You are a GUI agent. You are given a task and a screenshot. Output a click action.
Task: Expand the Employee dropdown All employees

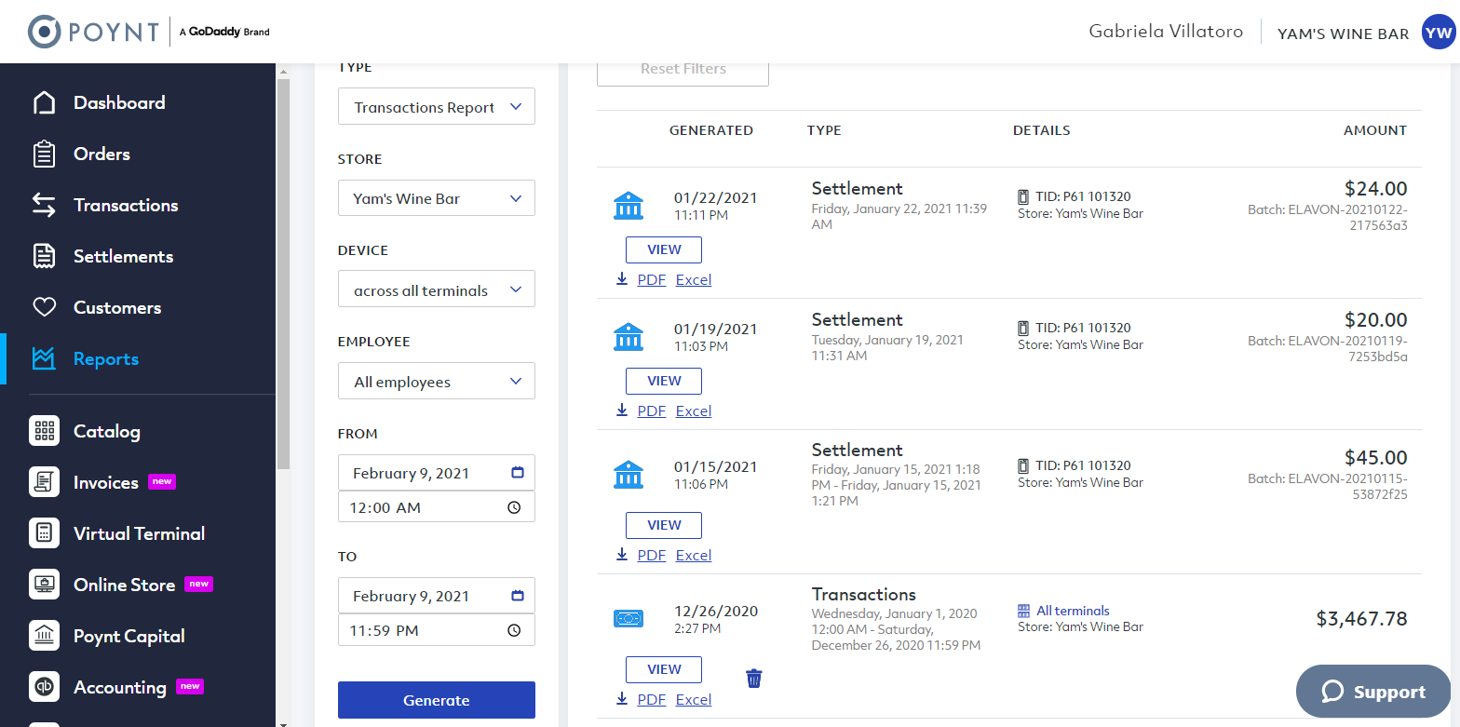pyautogui.click(x=437, y=381)
